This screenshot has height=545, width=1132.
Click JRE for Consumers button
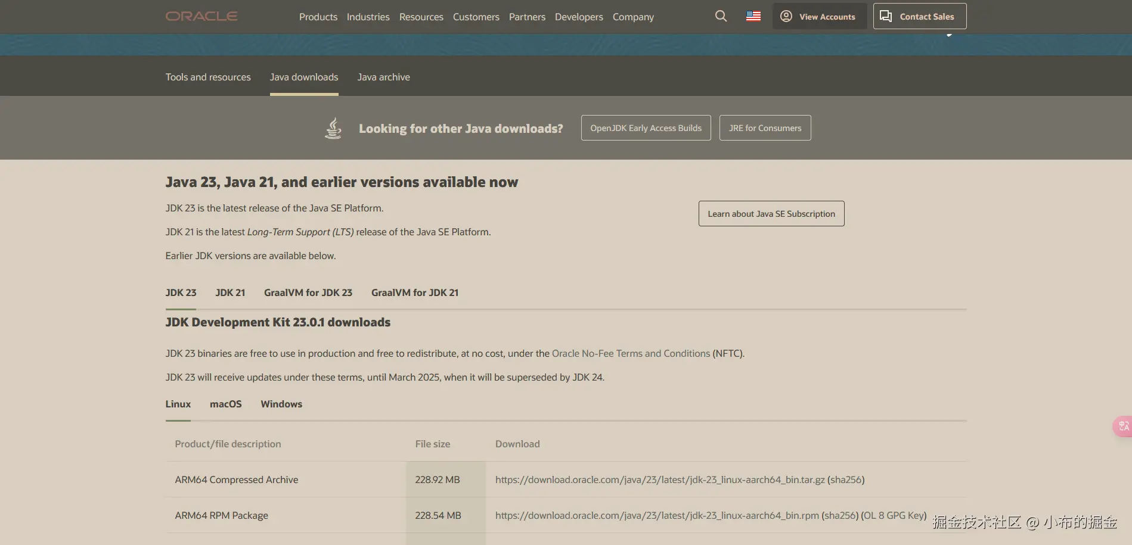click(765, 128)
